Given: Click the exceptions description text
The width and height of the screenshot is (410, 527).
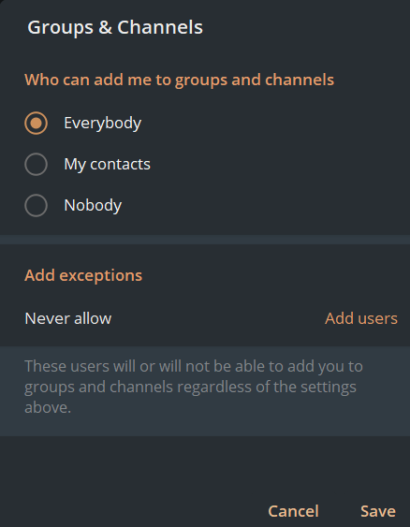Looking at the screenshot, I should (194, 387).
